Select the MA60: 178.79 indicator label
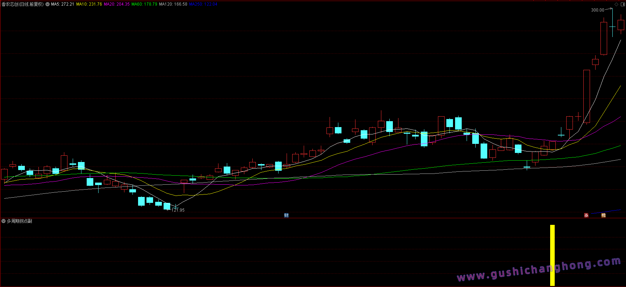This screenshot has height=287, width=626. click(x=144, y=4)
